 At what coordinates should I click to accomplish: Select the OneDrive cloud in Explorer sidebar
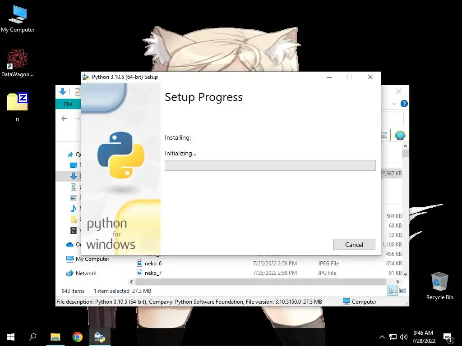[70, 245]
